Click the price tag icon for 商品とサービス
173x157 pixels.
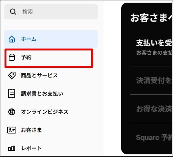[12, 75]
